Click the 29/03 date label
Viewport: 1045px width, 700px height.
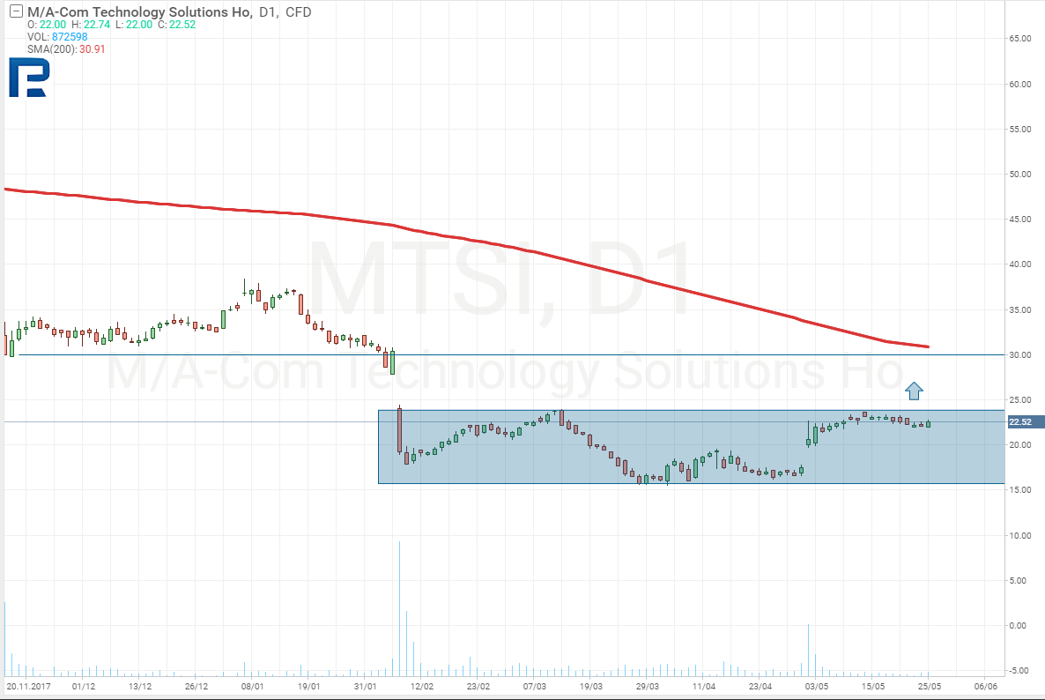point(647,686)
